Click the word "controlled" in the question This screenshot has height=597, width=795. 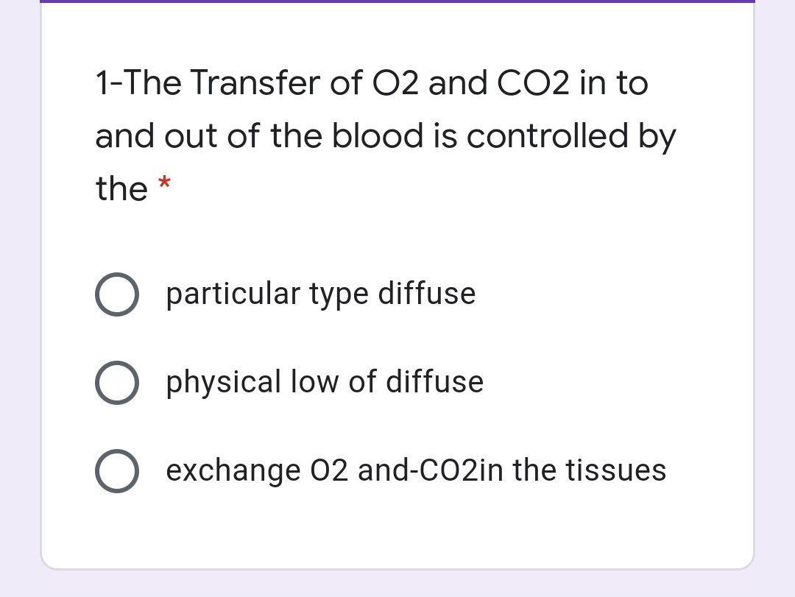[531, 135]
